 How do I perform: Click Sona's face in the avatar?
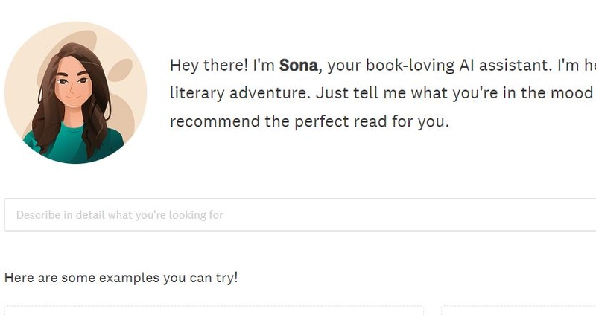click(73, 86)
